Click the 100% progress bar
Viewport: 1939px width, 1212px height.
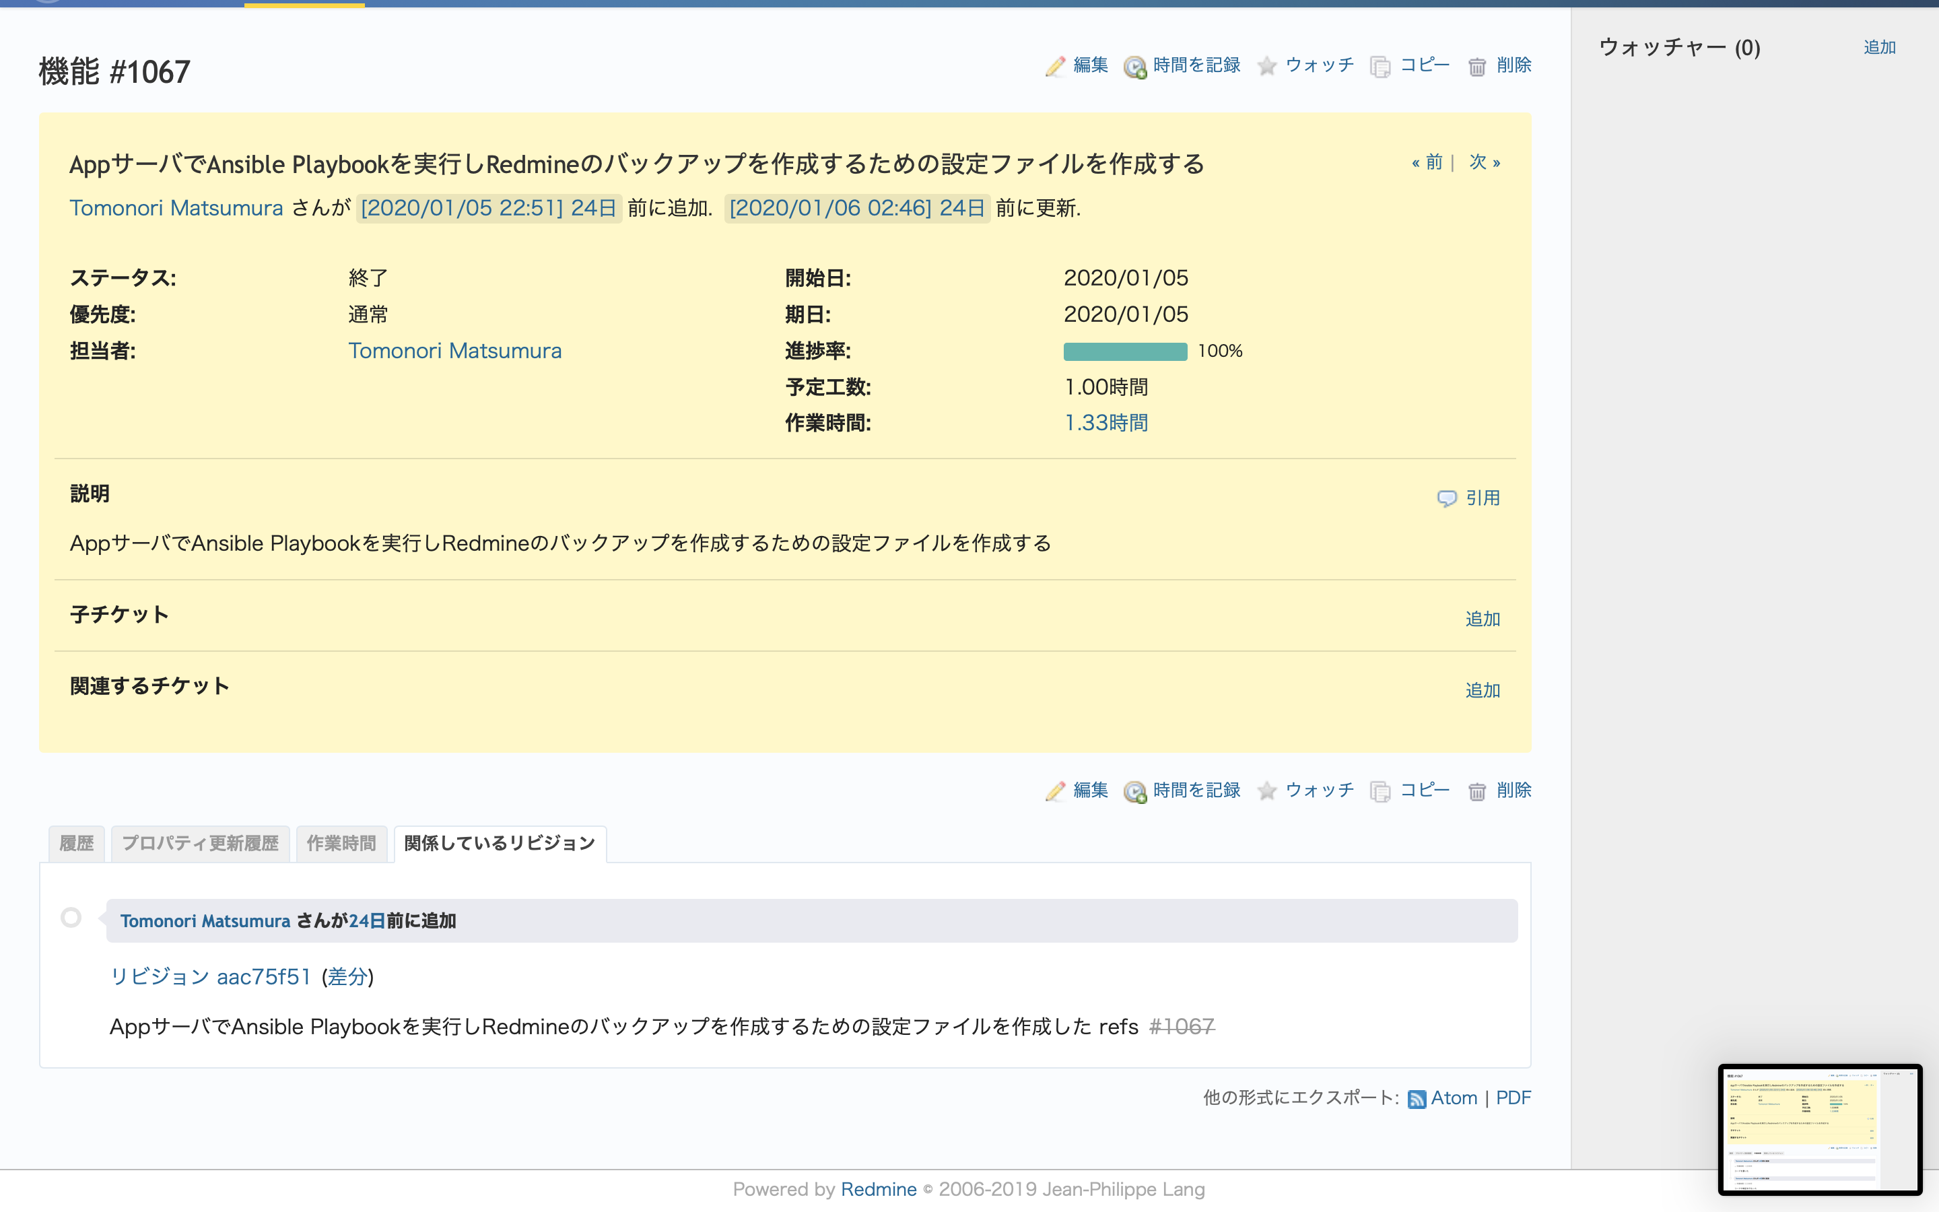1125,350
